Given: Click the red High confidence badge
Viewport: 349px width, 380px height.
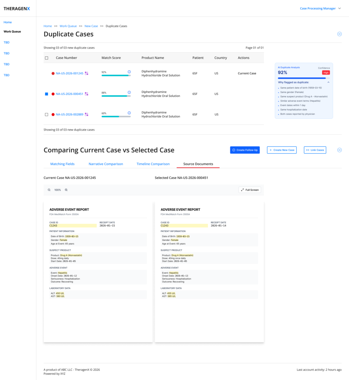Looking at the screenshot, I should pos(326,73).
